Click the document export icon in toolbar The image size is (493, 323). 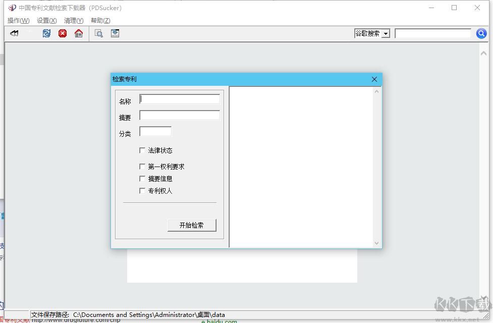114,33
